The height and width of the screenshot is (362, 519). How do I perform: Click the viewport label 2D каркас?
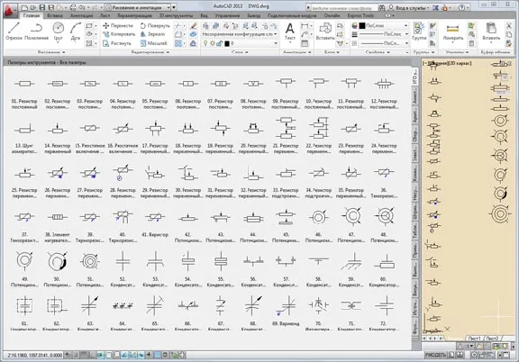pyautogui.click(x=460, y=63)
